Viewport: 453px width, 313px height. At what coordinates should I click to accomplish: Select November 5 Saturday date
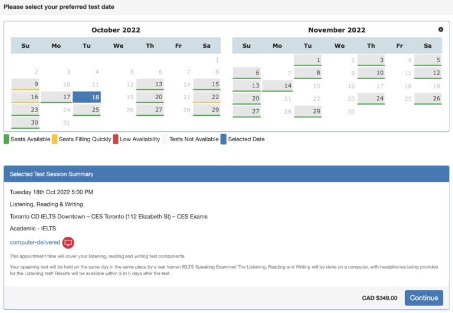428,60
